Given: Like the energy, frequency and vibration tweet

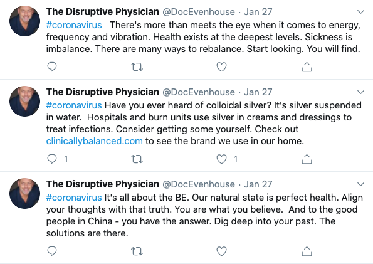Looking at the screenshot, I should tap(221, 66).
